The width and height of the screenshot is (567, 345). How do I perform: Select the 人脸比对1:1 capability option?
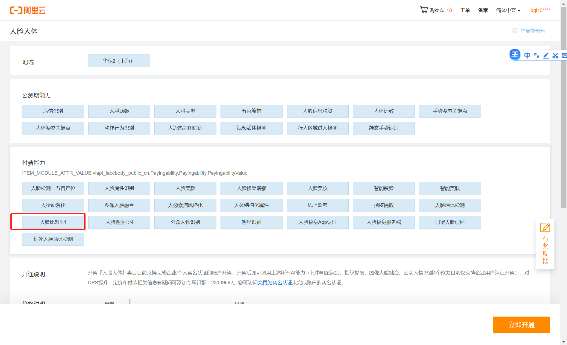click(x=53, y=222)
